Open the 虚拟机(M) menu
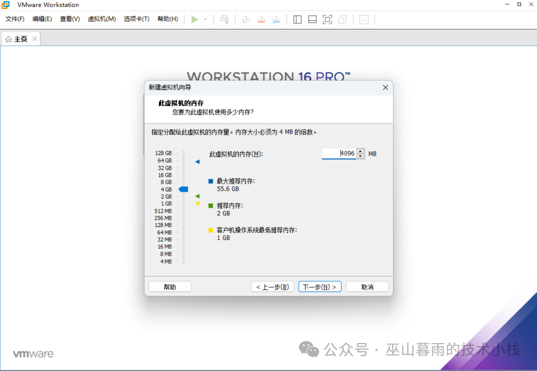The height and width of the screenshot is (371, 537). click(x=101, y=19)
